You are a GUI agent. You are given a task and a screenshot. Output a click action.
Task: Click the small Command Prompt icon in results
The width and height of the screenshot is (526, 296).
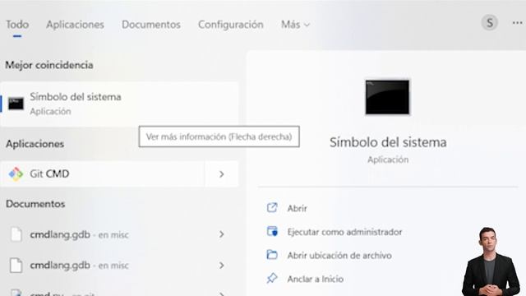click(16, 104)
